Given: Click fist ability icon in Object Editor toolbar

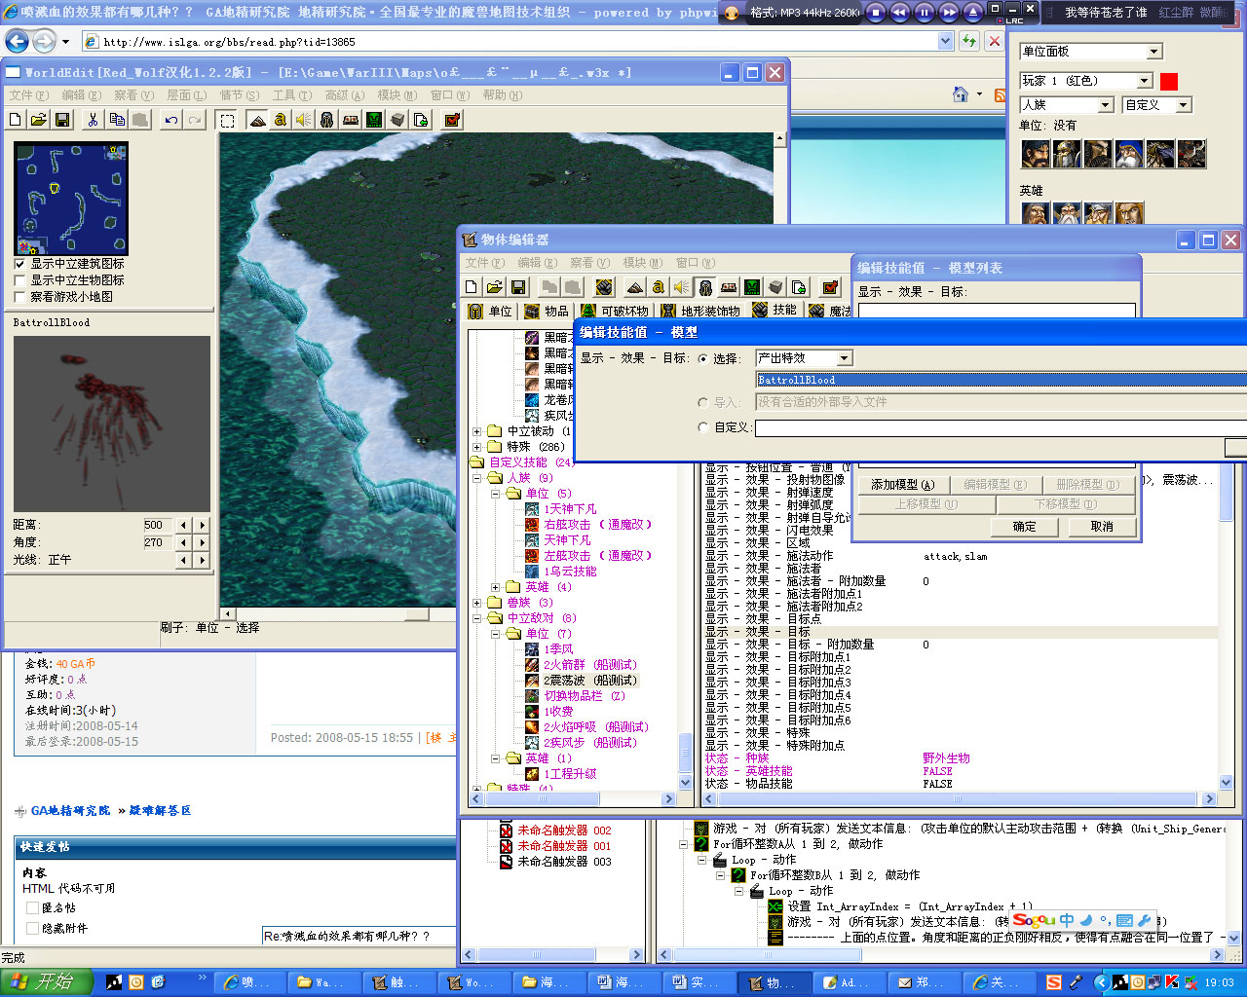Looking at the screenshot, I should pos(604,287).
